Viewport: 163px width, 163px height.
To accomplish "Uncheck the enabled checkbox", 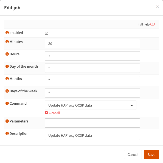I will 46,33.
